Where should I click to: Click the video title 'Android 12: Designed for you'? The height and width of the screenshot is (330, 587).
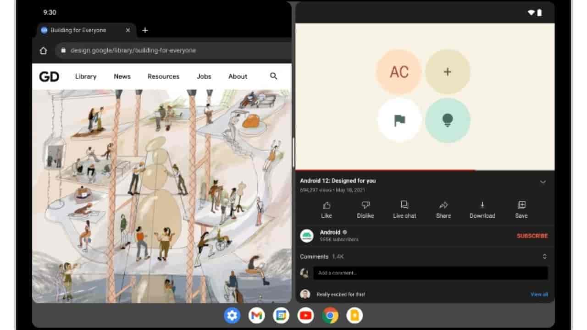click(338, 181)
